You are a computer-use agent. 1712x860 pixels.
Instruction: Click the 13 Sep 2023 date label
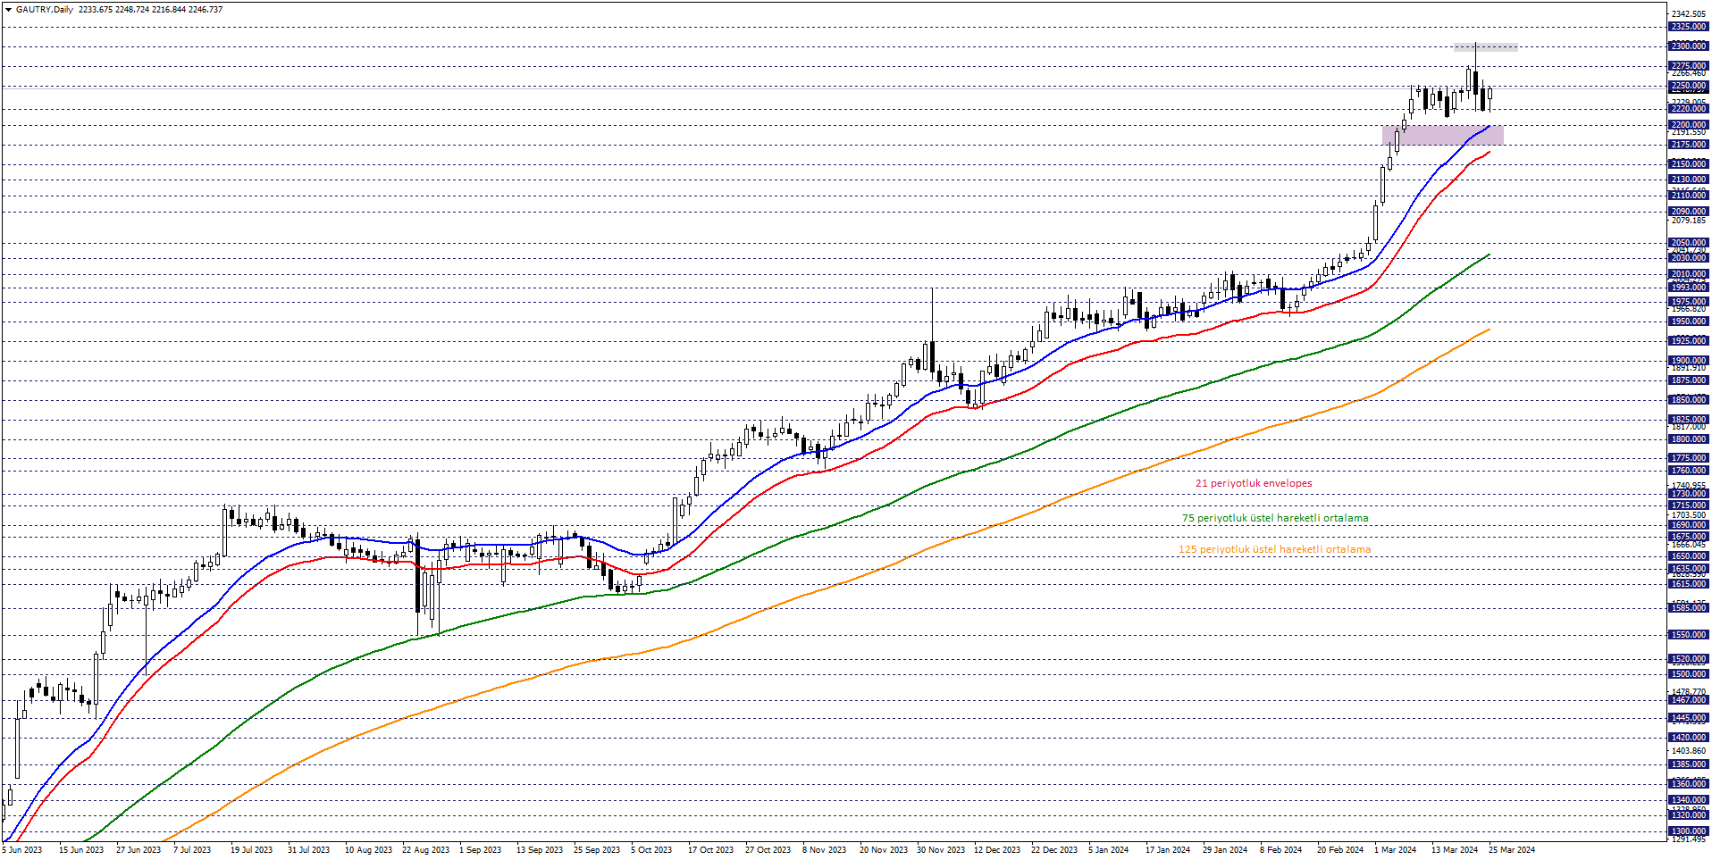[540, 850]
